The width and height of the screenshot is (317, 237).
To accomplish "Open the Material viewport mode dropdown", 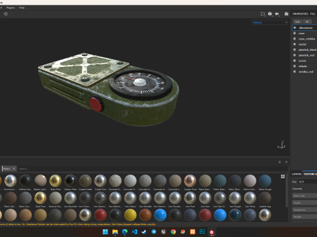I will click(x=269, y=22).
